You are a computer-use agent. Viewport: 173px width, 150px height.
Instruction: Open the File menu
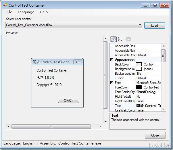click(x=9, y=12)
